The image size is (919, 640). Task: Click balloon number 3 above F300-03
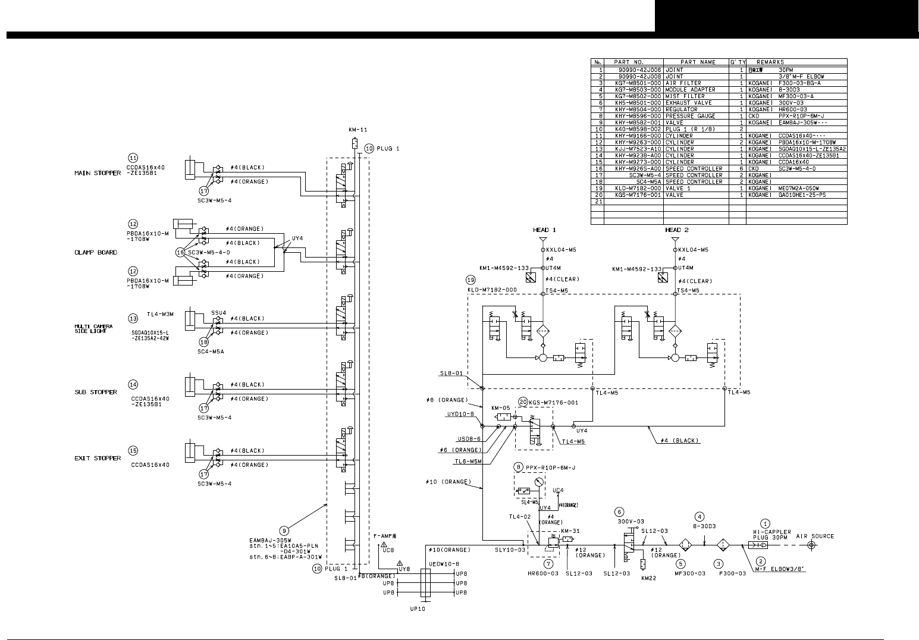coord(719,563)
